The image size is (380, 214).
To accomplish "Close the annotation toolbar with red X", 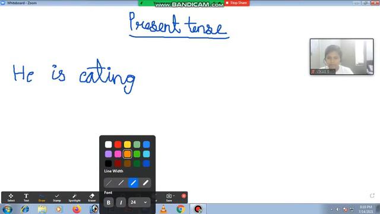I will tap(183, 196).
